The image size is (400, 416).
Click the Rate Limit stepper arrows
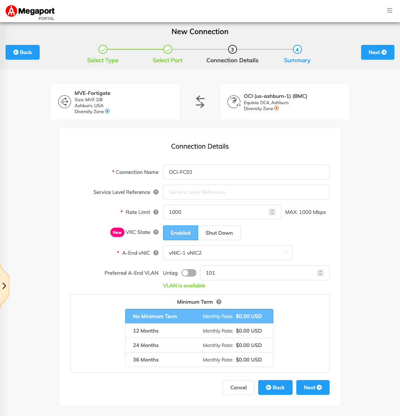coord(272,212)
